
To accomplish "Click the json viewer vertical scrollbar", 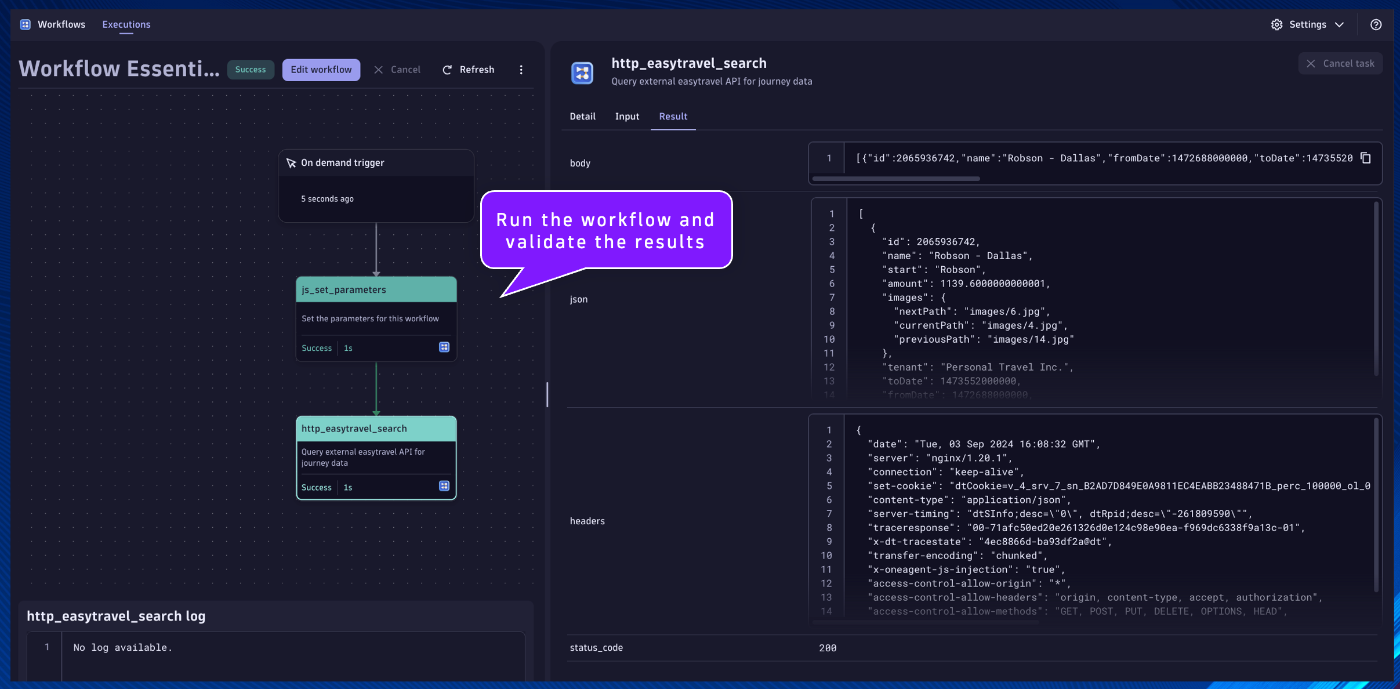I will tap(1376, 288).
